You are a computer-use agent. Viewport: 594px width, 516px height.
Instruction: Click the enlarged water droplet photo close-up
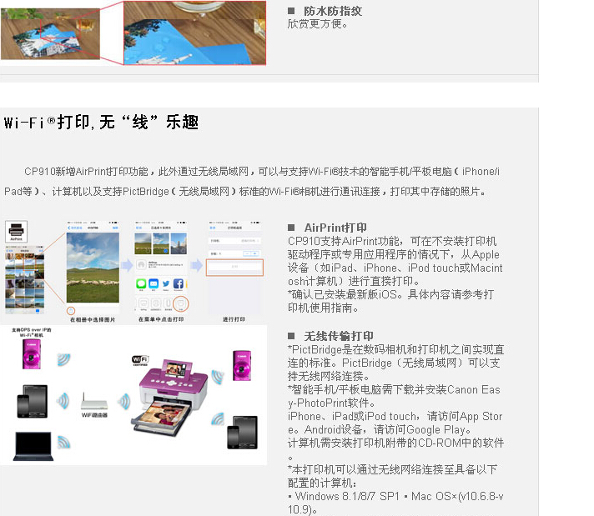195,33
